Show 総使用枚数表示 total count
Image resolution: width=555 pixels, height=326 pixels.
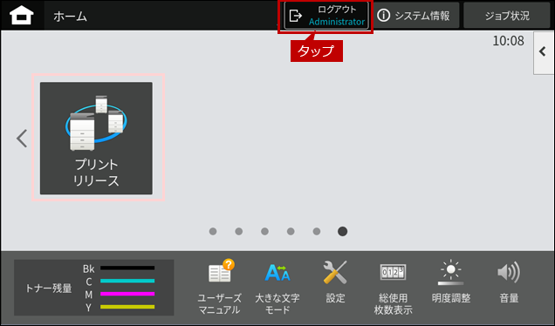click(393, 289)
